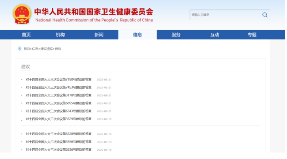The width and height of the screenshot is (287, 159).
Task: Open the 服务 navigation tab
Action: 176,34
